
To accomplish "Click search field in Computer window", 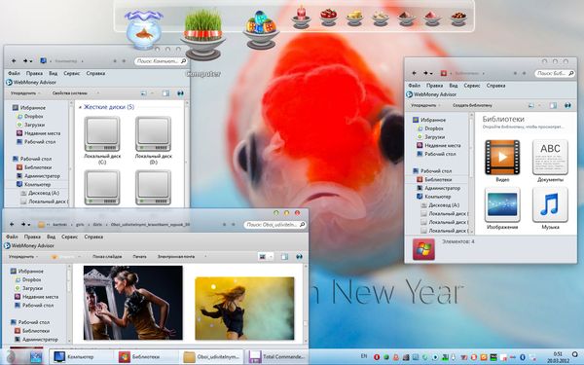I will click(161, 61).
